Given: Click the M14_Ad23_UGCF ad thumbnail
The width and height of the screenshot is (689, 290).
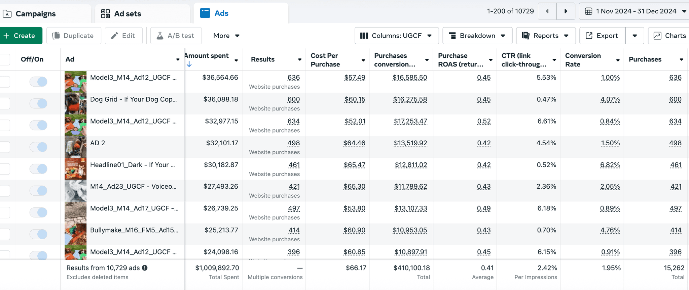Looking at the screenshot, I should click(75, 191).
